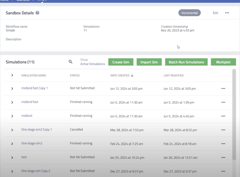Screen dimensions: 240x177
Task: Open actions menu for One stage sim2 Copy 1
Action: click(223, 130)
